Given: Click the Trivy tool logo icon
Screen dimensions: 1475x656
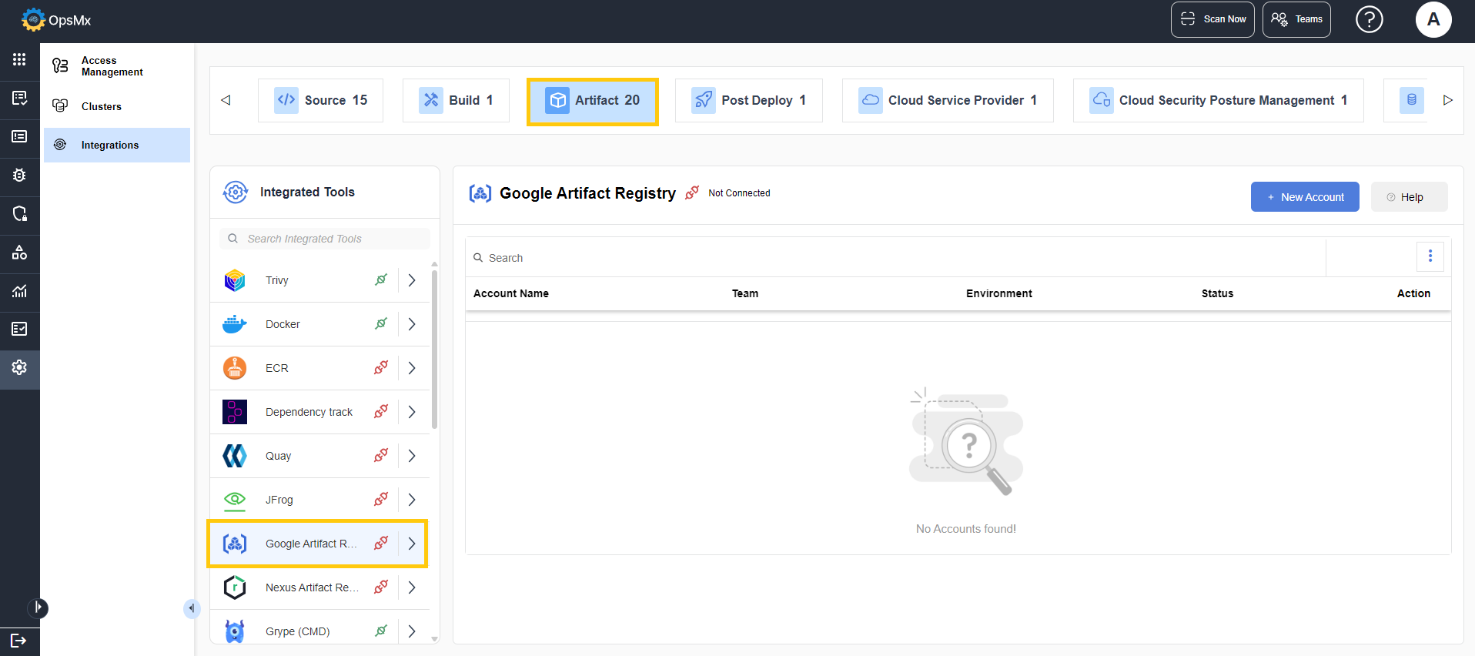Looking at the screenshot, I should pyautogui.click(x=235, y=280).
